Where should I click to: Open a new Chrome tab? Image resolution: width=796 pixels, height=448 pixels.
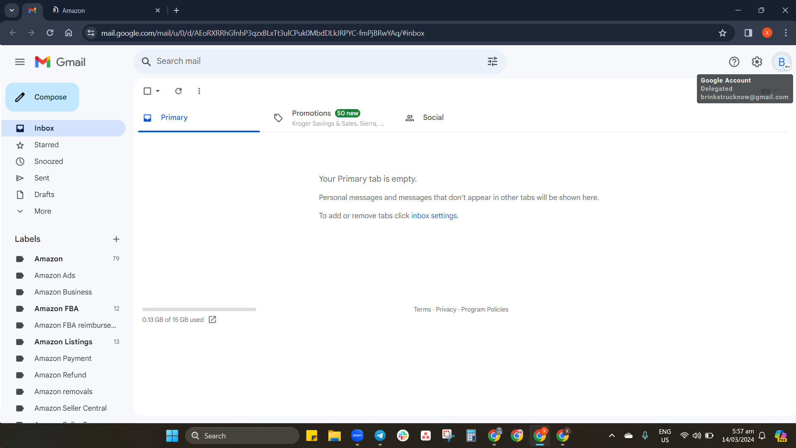176,10
